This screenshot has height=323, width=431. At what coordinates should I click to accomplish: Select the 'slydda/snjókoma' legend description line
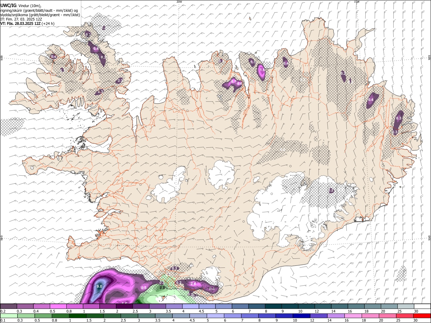(40, 15)
